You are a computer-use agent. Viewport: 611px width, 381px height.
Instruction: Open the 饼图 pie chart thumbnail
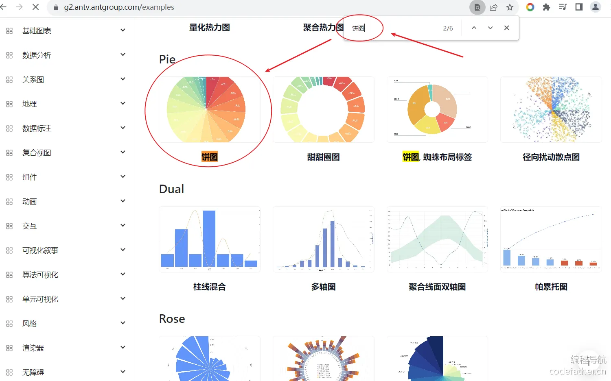click(x=210, y=109)
